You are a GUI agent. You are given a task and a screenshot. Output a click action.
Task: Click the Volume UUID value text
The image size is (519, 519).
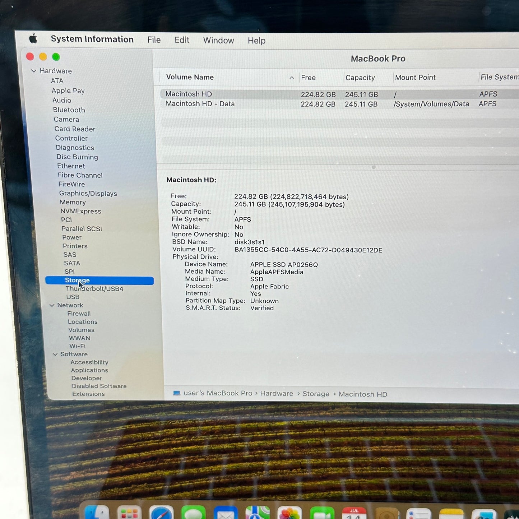(308, 250)
